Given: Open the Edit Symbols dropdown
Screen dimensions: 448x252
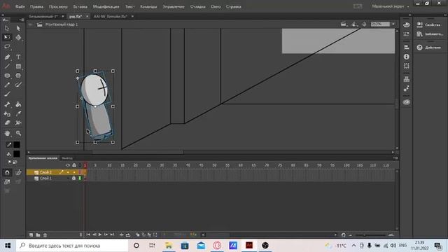Looking at the screenshot, I should 355,24.
